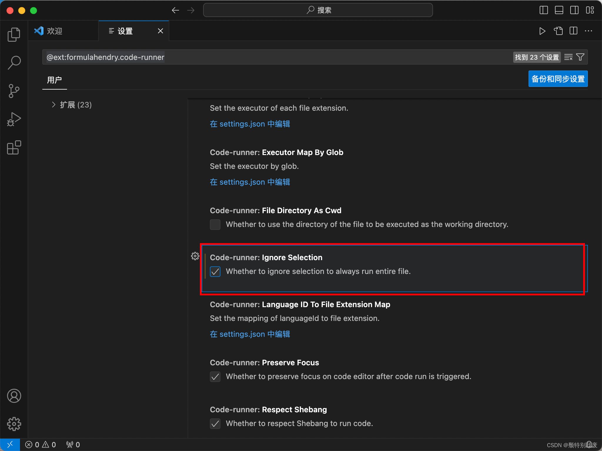602x451 pixels.
Task: Select the Preserve Focus setting title
Action: point(264,363)
